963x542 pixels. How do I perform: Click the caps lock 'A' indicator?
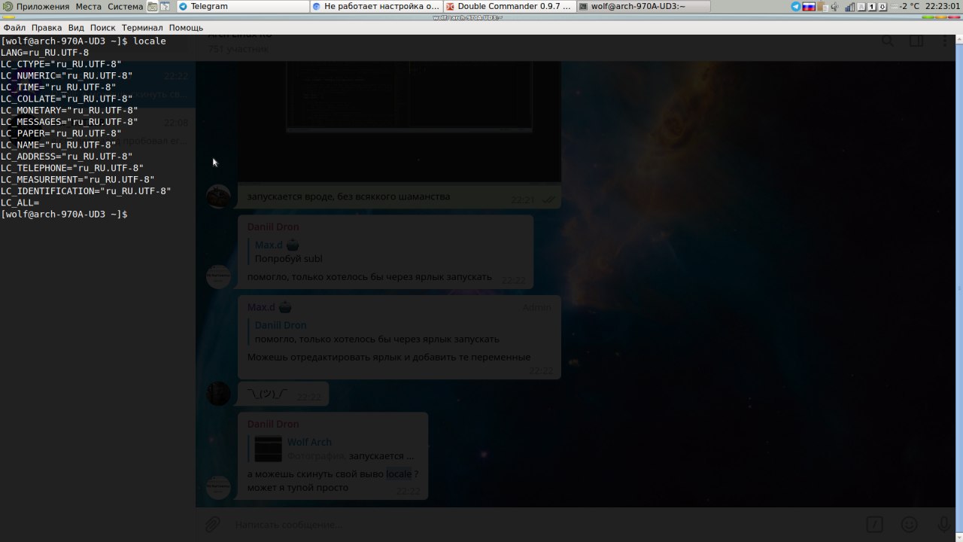click(863, 6)
